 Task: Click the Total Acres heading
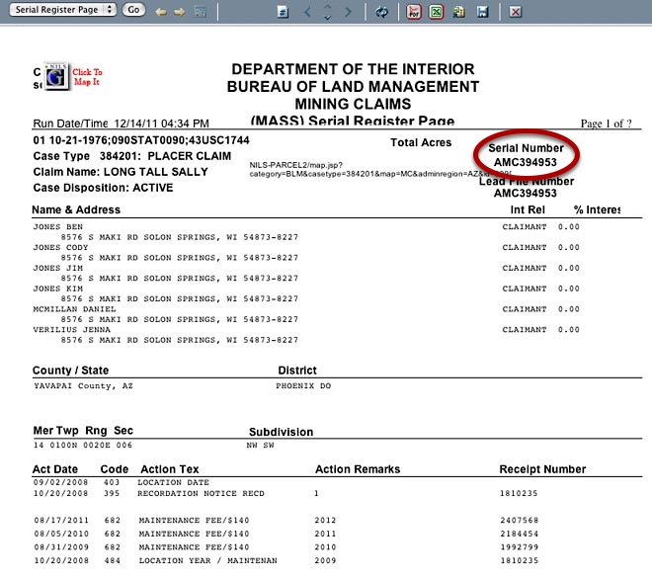pyautogui.click(x=421, y=142)
